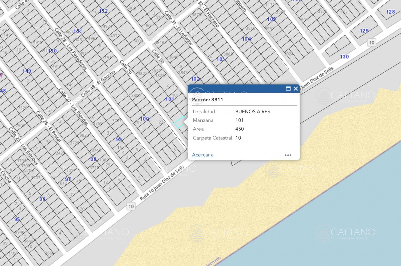The image size is (401, 266).
Task: Click the 'Calle 30' street label
Action: (x=158, y=57)
